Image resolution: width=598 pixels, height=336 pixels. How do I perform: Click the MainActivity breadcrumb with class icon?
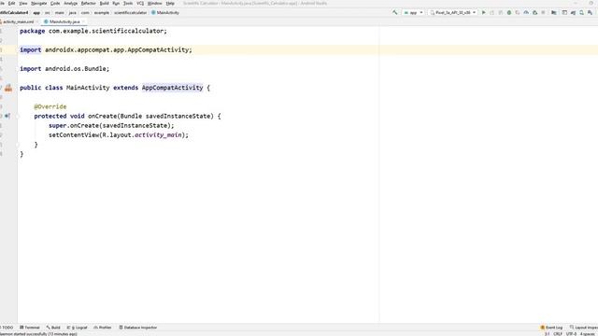[165, 12]
